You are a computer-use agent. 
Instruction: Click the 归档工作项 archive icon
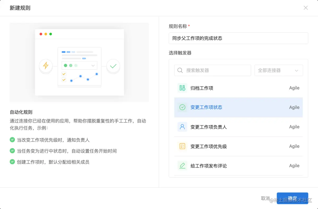(x=182, y=88)
